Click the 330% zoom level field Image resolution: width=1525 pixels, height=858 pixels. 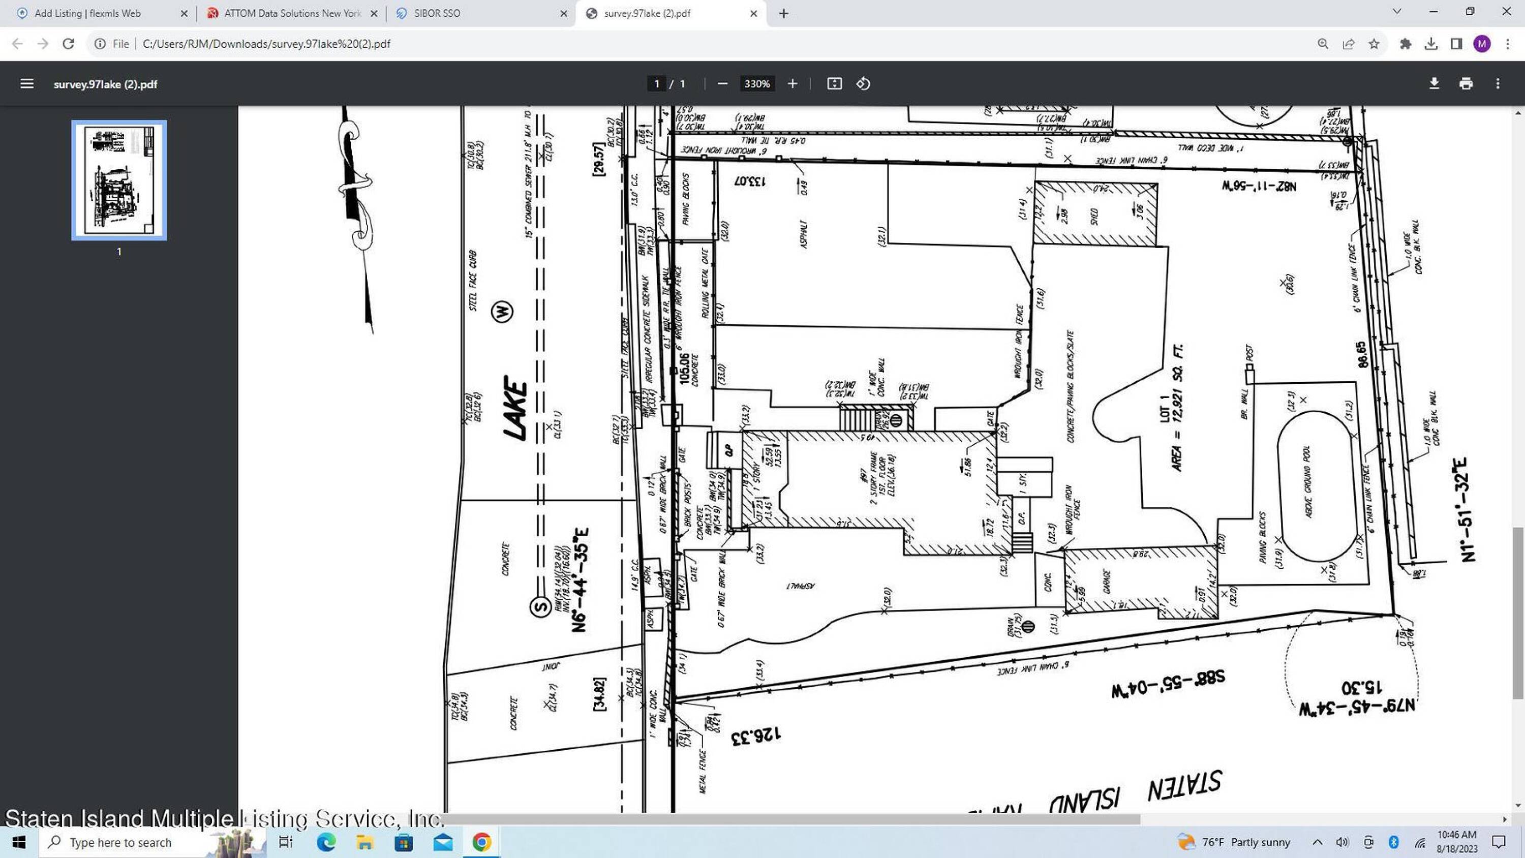756,83
